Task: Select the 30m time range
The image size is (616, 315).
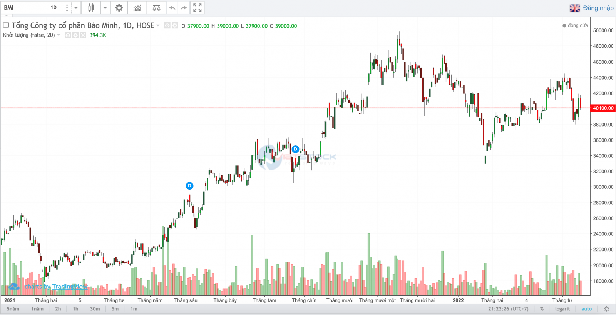Action: [95, 309]
